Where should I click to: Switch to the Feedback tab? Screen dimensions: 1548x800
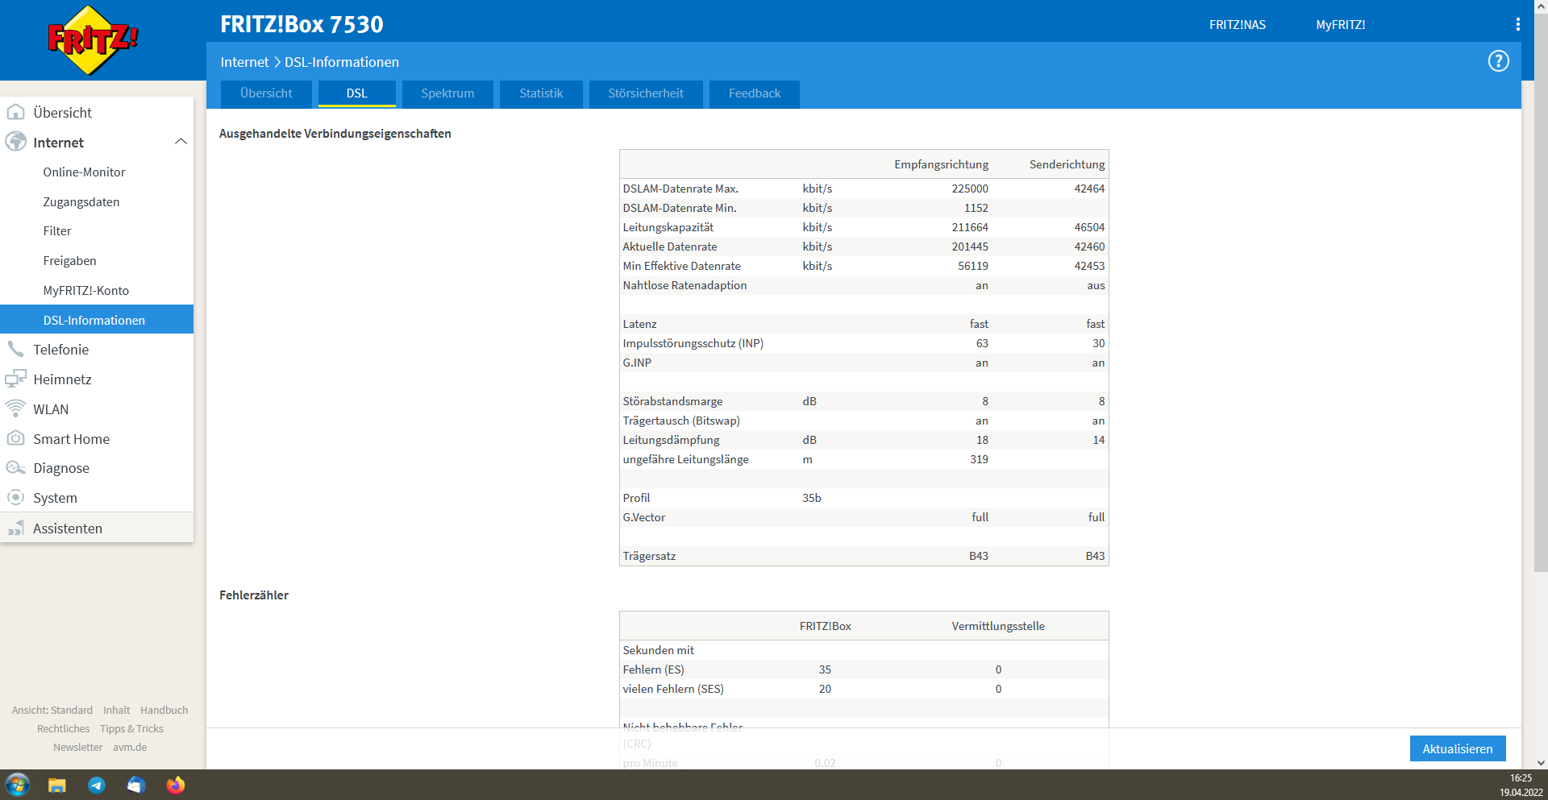pyautogui.click(x=755, y=93)
